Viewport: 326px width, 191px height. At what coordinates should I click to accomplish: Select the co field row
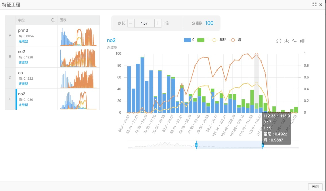click(52, 78)
